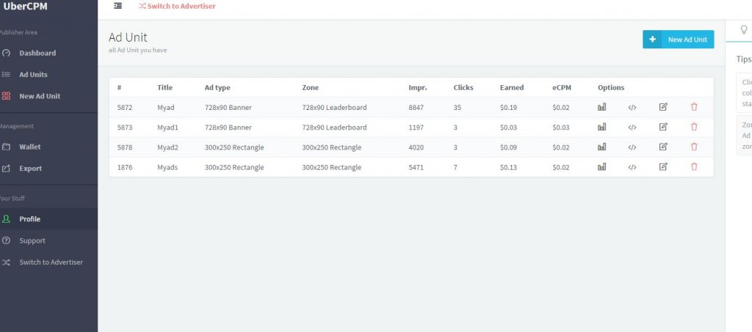The width and height of the screenshot is (752, 332).
Task: Click ad unit ID 5872
Action: (x=125, y=108)
